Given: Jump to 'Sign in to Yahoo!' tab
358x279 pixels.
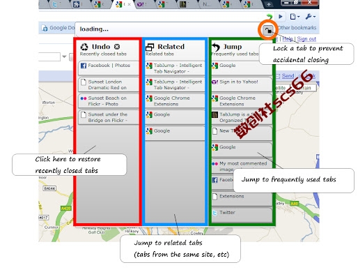Looking at the screenshot, I should [242, 84].
